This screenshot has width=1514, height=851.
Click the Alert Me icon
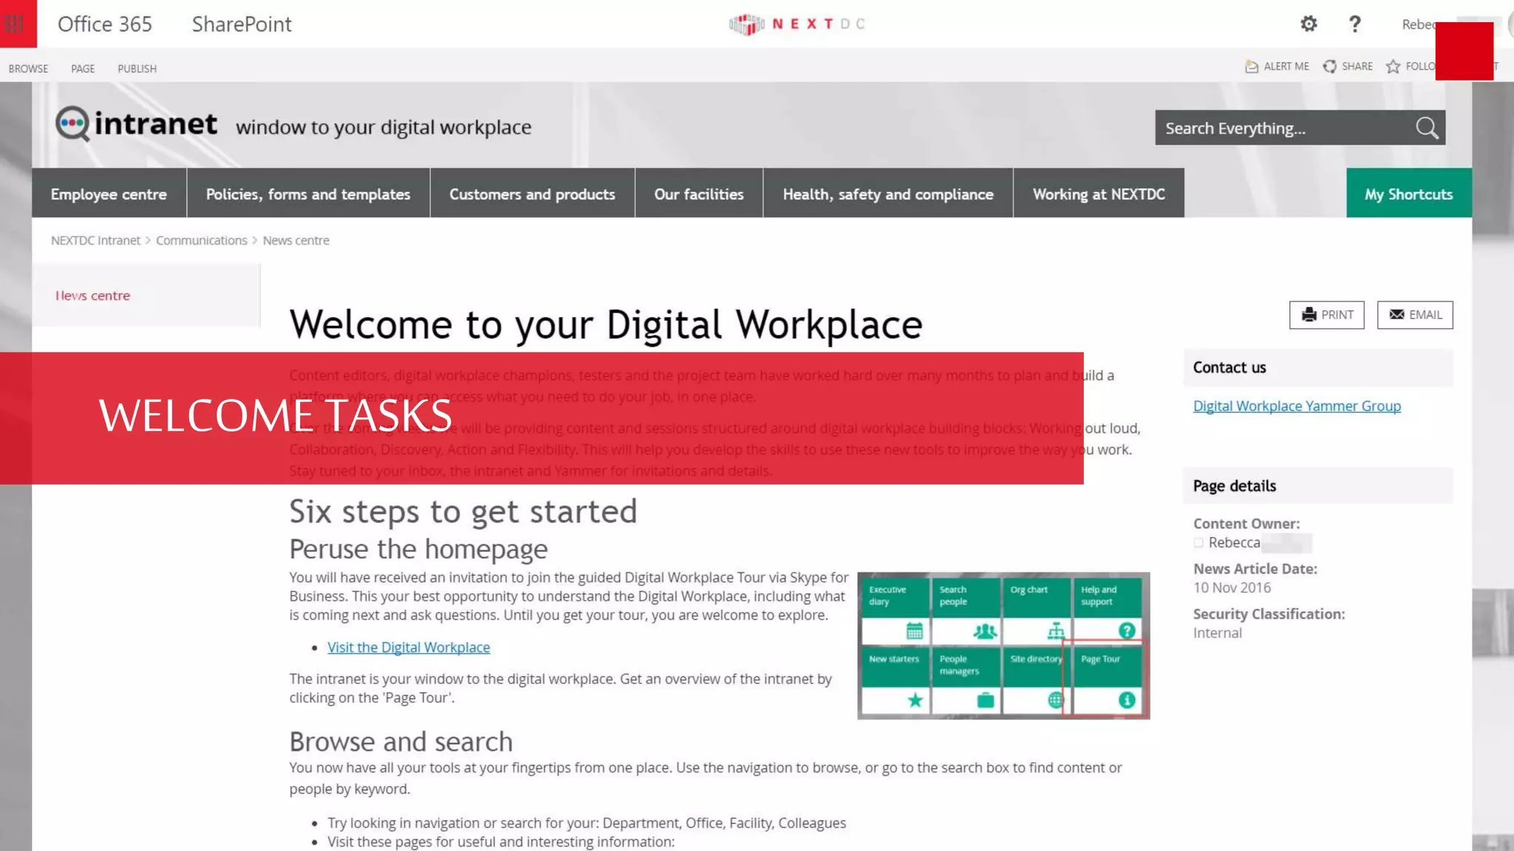[x=1252, y=66]
